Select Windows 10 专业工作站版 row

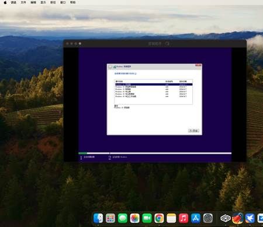tap(154, 97)
